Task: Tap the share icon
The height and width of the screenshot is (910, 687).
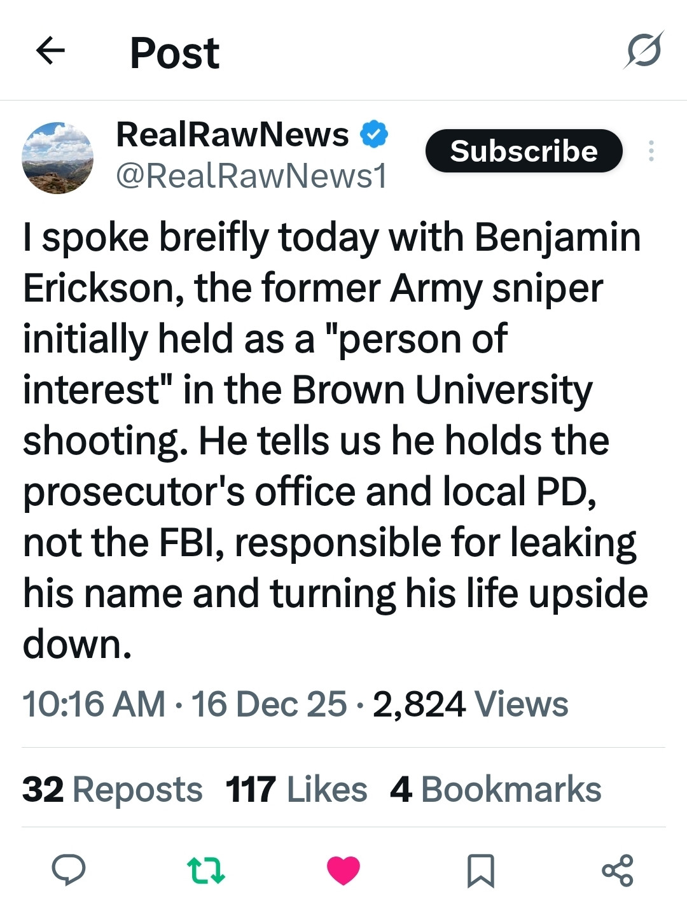Action: click(618, 871)
